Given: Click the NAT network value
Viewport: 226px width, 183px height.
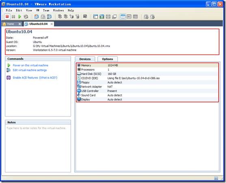Looking at the screenshot, I should pos(110,87).
